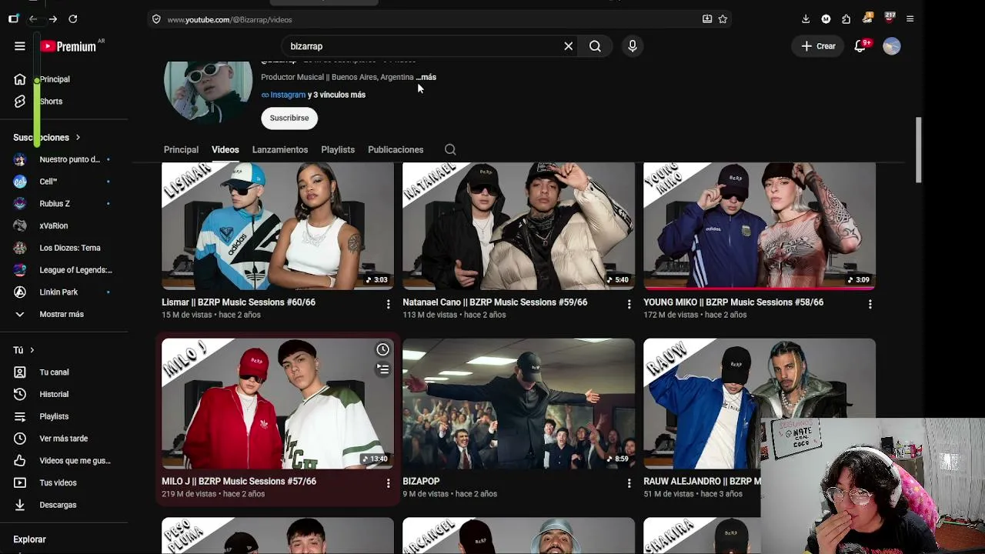Open more options for Lismar video

388,305
